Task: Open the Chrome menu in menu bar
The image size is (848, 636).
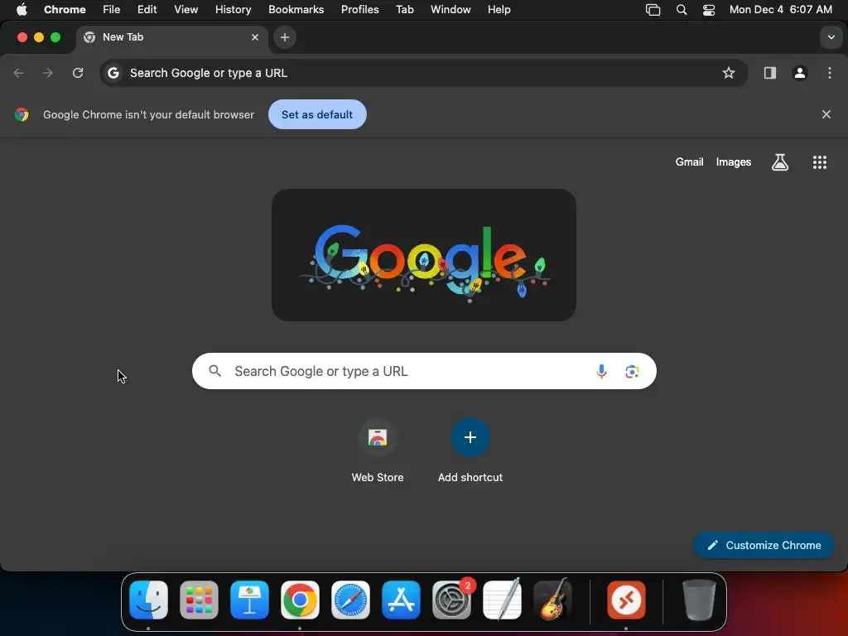Action: pos(65,10)
